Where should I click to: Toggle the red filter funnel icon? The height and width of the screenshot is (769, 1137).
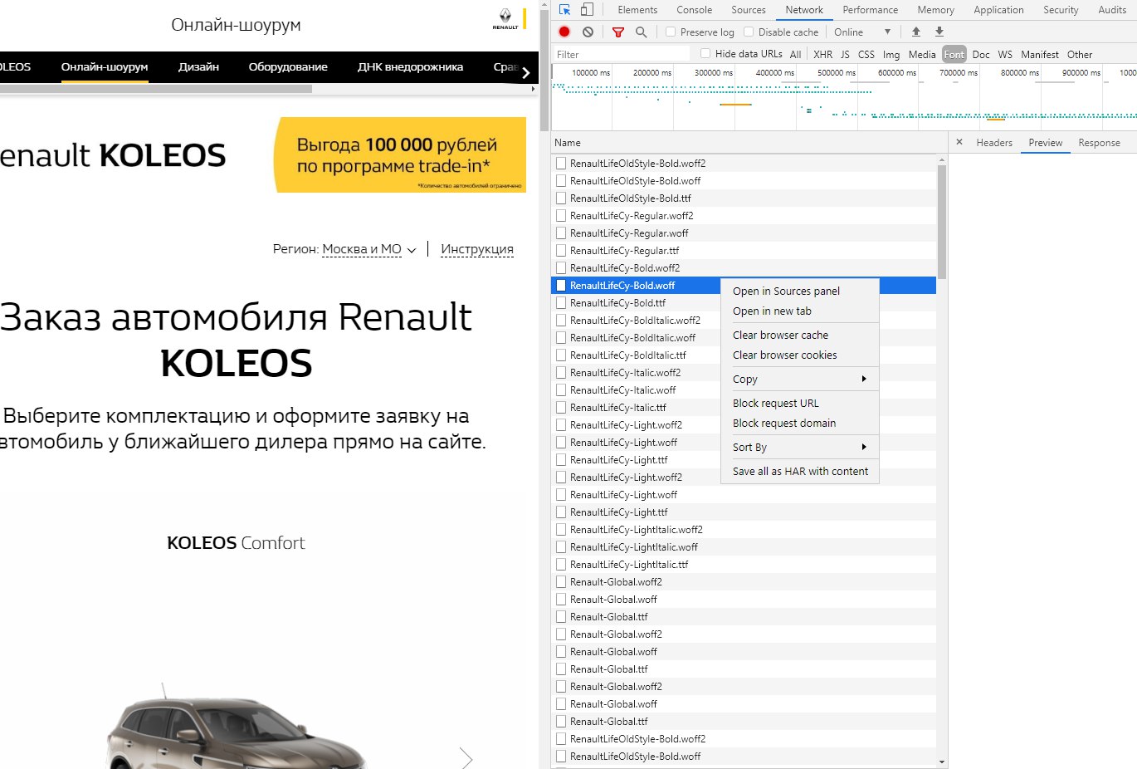click(617, 32)
